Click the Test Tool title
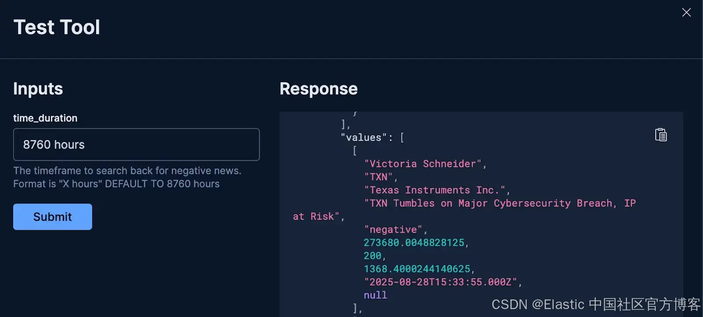Image resolution: width=703 pixels, height=317 pixels. pyautogui.click(x=57, y=27)
